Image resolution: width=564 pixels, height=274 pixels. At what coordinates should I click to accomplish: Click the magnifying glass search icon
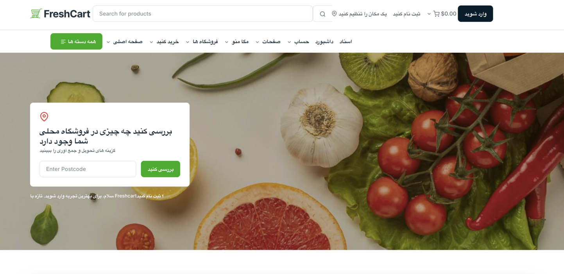322,14
